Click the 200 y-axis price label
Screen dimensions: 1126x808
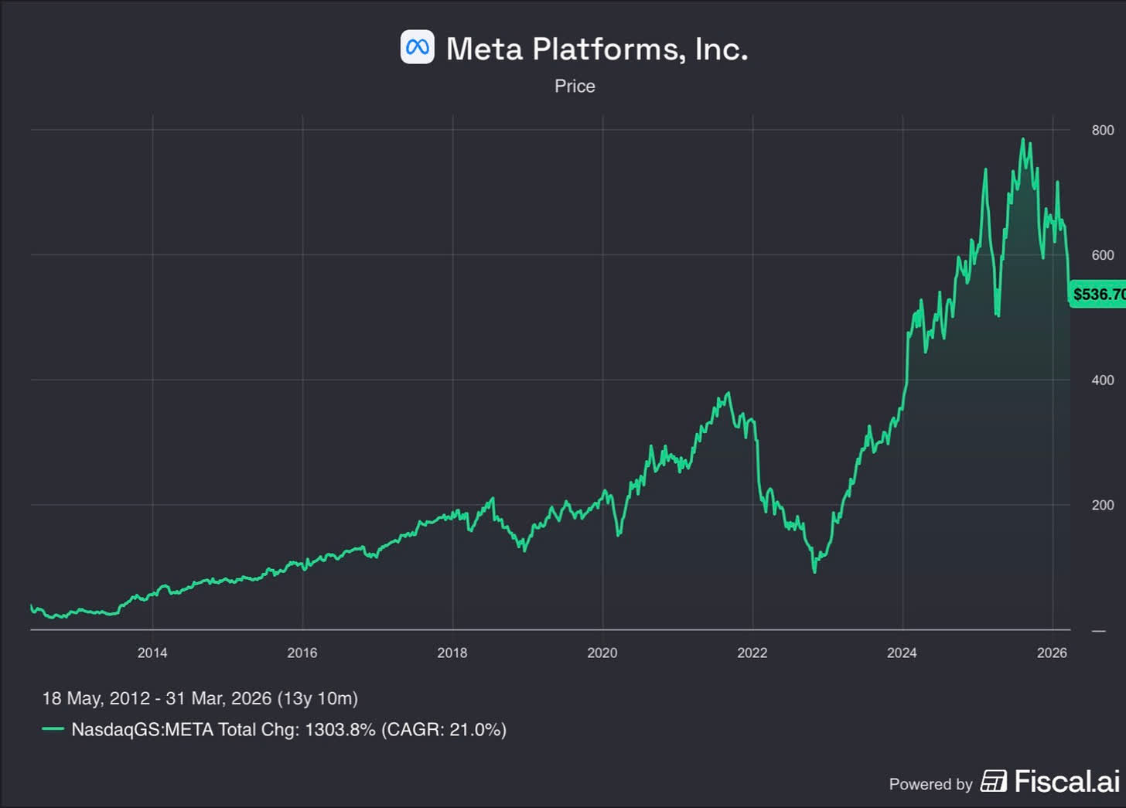1103,505
